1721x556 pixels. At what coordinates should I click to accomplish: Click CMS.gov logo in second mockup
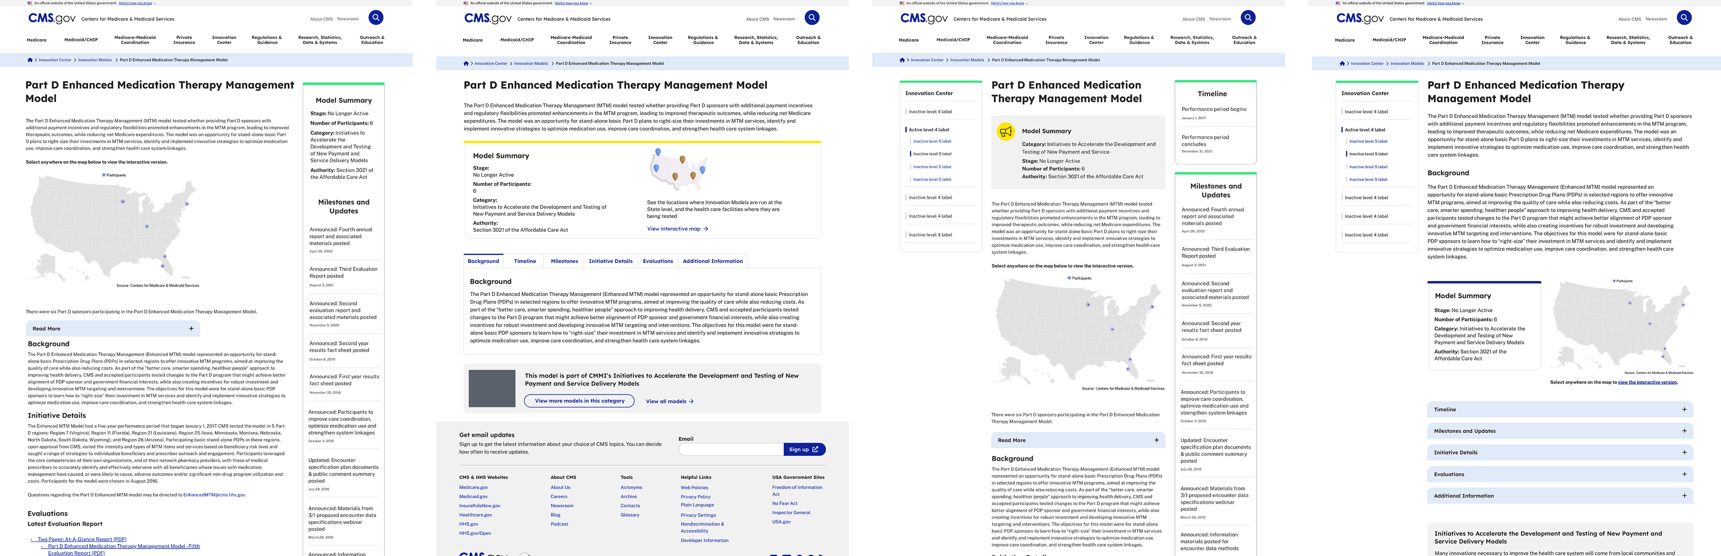click(488, 18)
